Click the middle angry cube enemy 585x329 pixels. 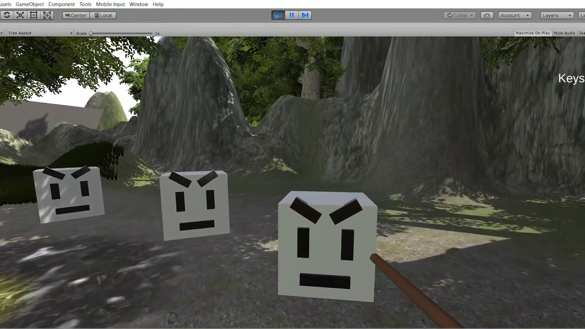(x=194, y=205)
